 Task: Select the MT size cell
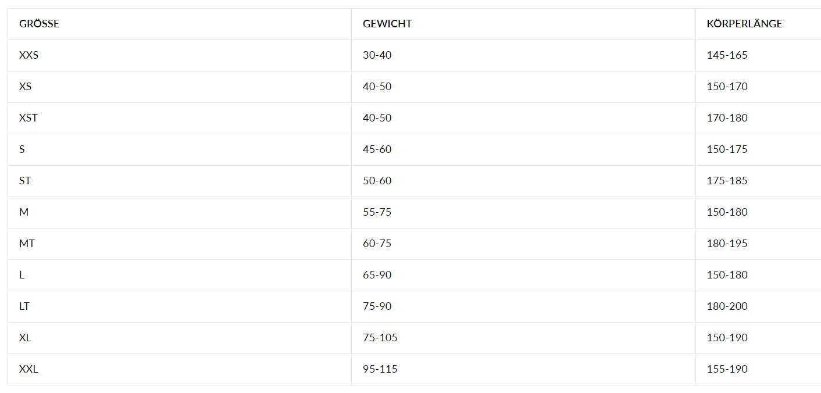pyautogui.click(x=27, y=244)
